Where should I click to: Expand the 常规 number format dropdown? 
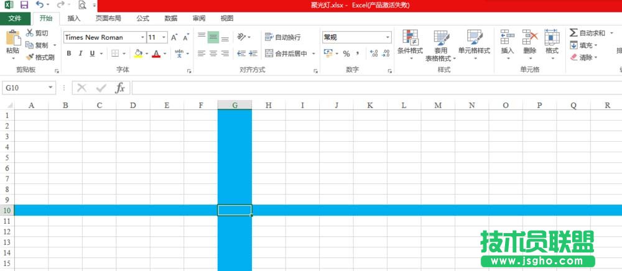388,37
